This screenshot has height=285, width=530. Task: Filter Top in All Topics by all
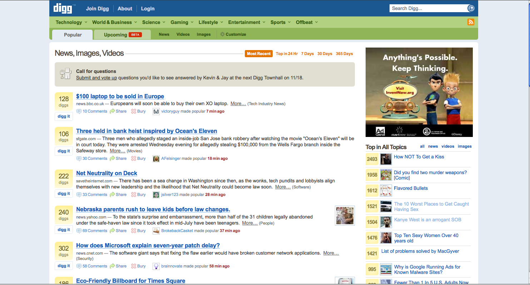[422, 146]
